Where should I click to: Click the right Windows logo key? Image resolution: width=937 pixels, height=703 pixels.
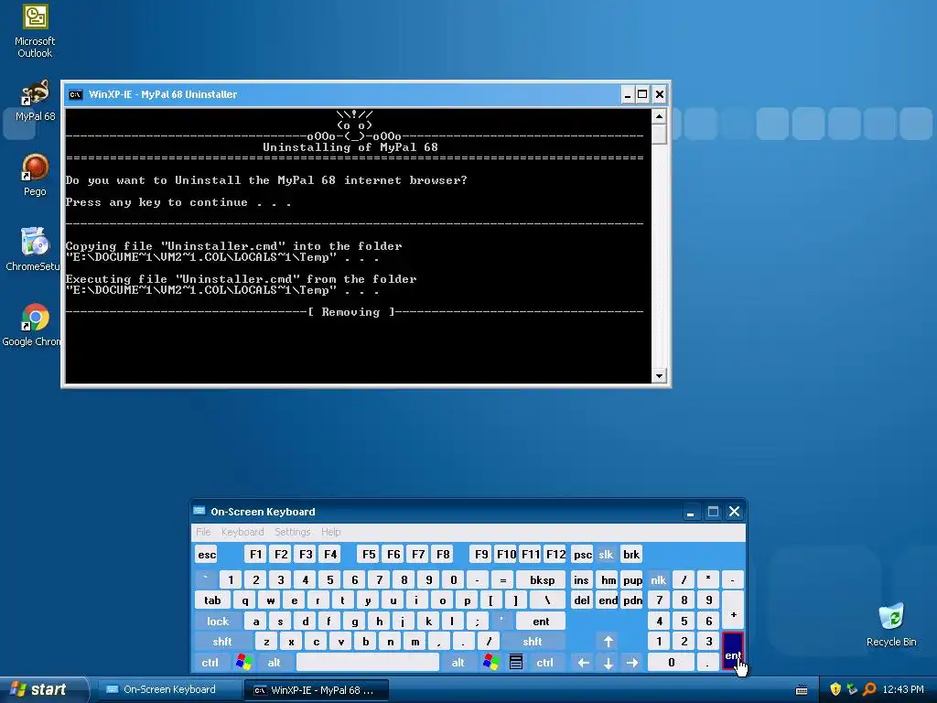pos(490,663)
